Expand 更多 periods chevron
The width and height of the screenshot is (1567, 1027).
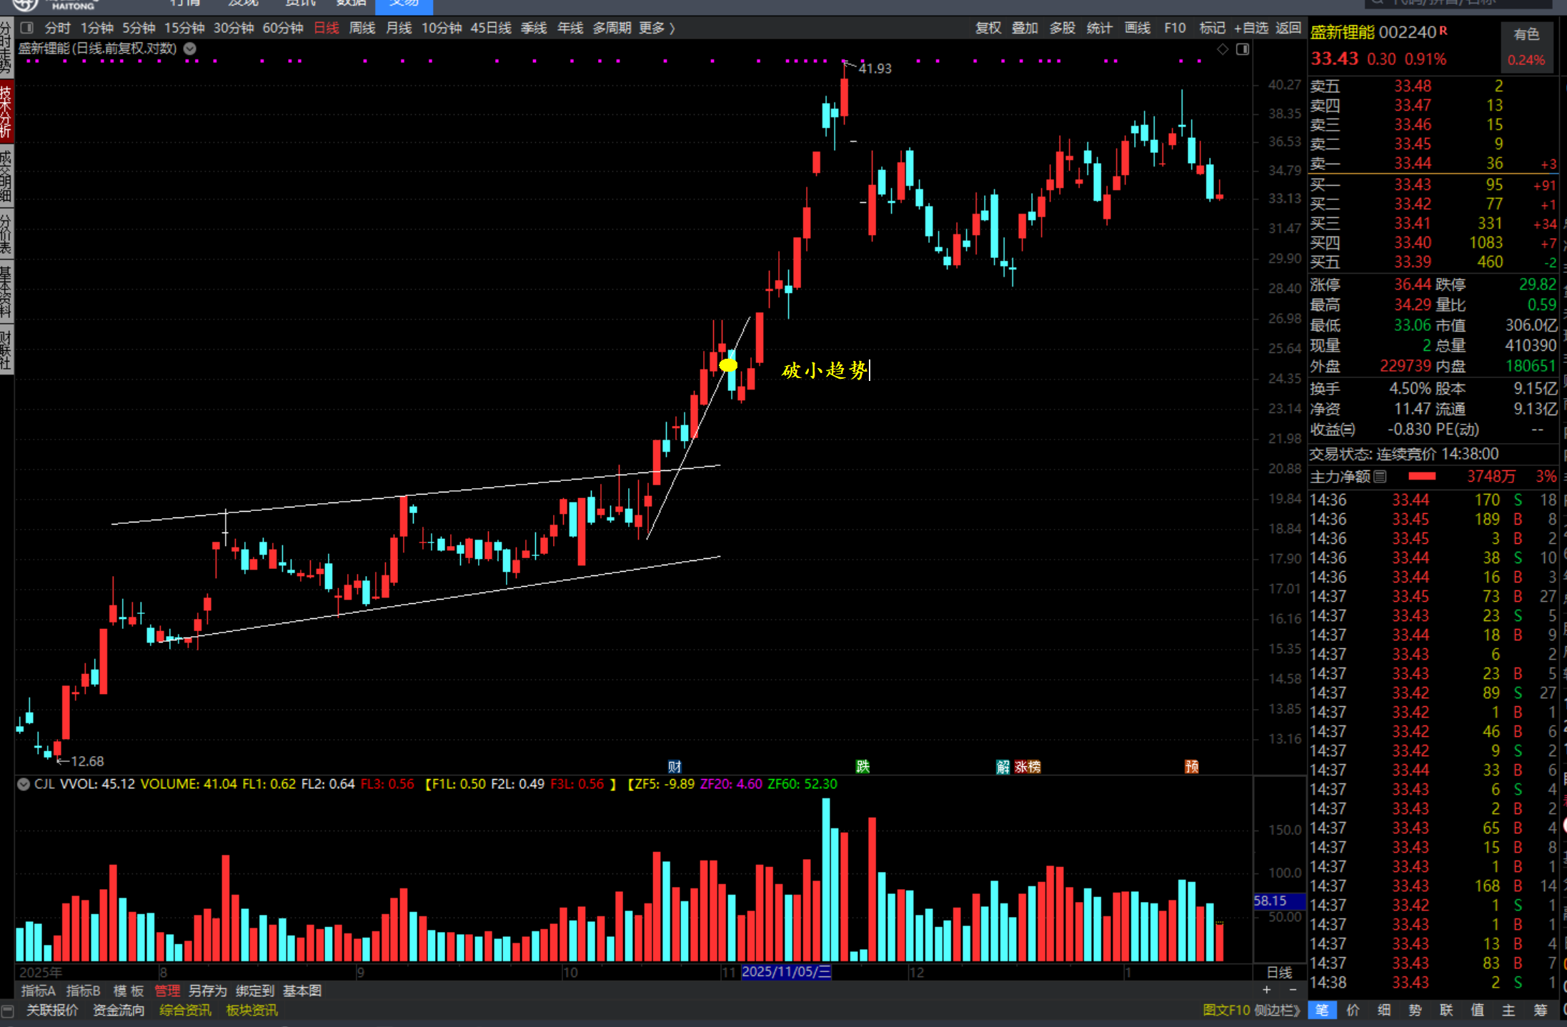(x=672, y=28)
